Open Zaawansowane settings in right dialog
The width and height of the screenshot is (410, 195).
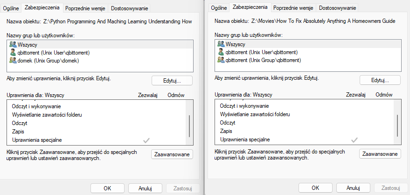coord(380,154)
